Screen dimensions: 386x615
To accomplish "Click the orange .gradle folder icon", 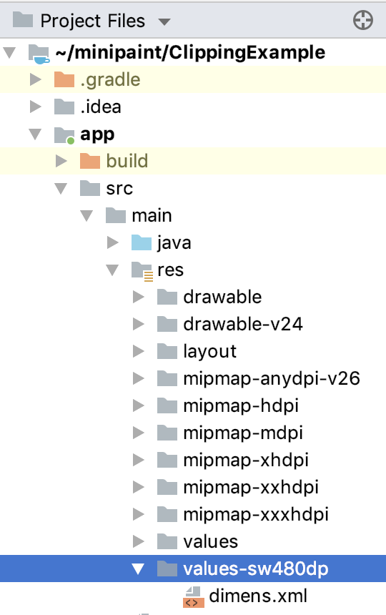I will coord(64,79).
